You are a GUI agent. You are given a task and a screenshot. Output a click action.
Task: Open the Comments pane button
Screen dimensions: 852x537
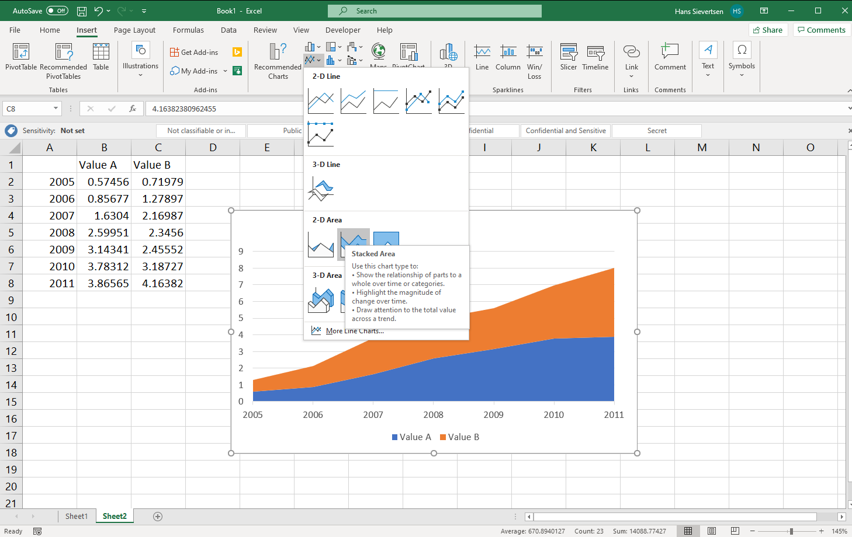[822, 30]
